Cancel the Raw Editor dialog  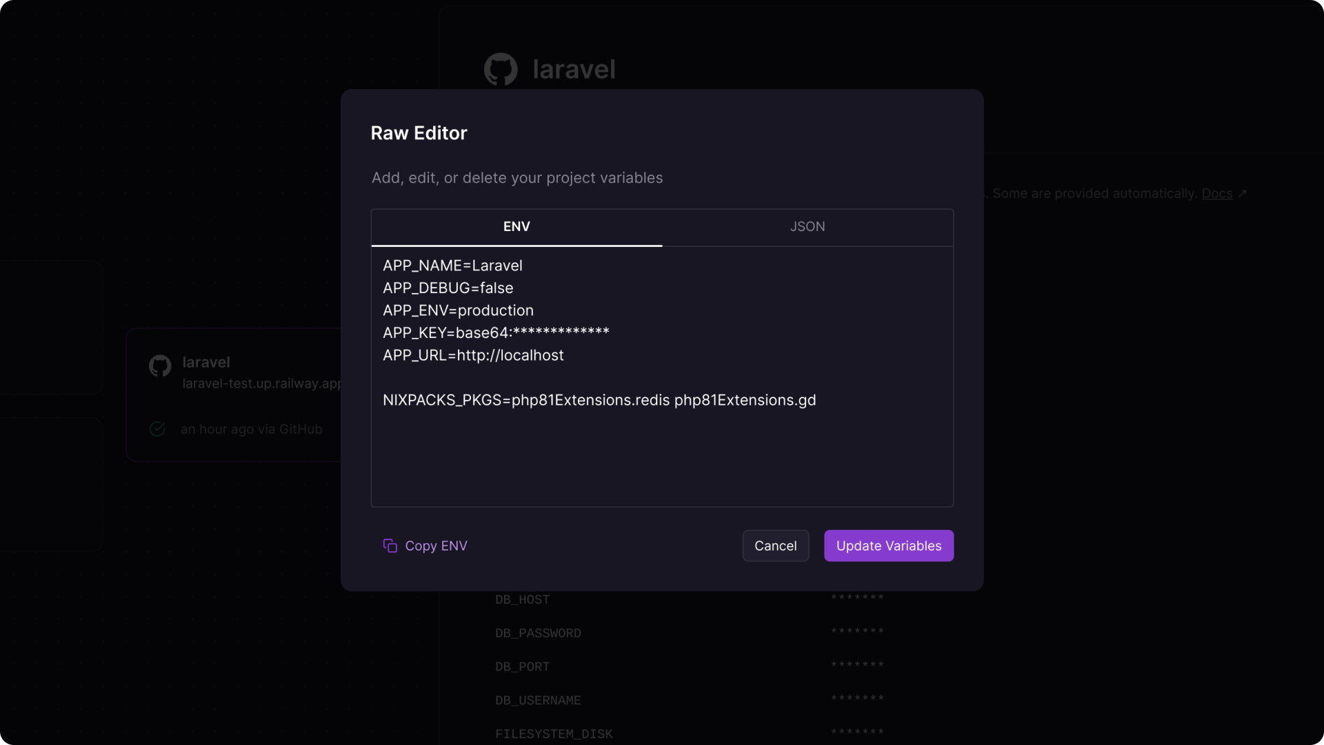pos(775,546)
